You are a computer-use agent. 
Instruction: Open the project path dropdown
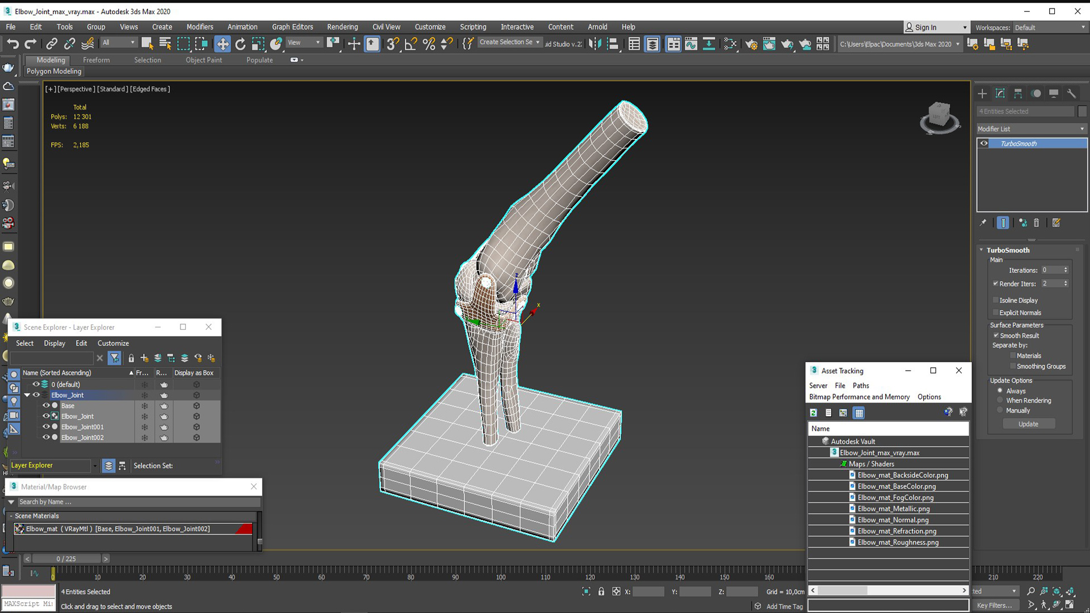pos(899,44)
